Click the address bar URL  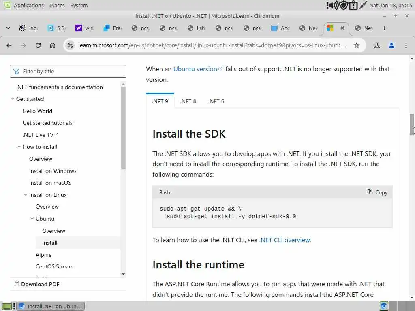212,45
